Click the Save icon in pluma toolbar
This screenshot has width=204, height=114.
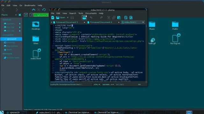(72, 18)
